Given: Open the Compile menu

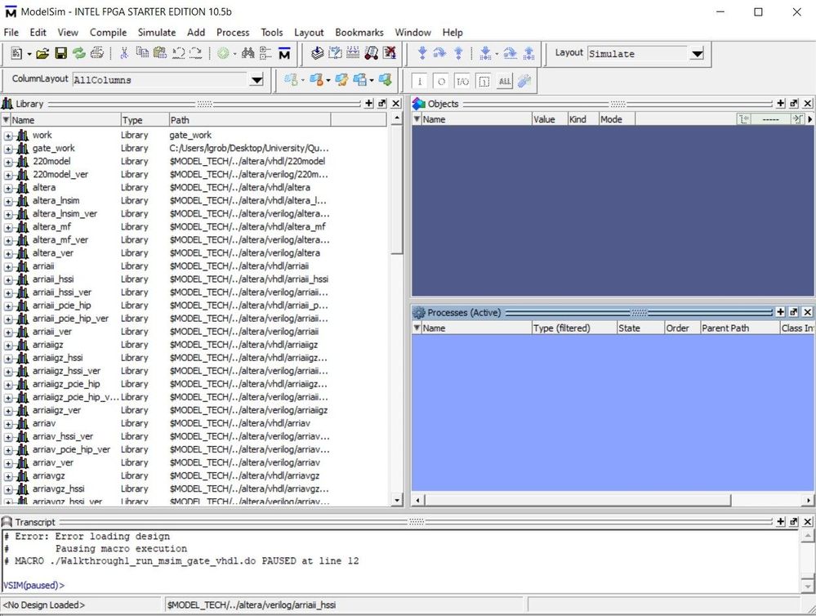Looking at the screenshot, I should (108, 33).
